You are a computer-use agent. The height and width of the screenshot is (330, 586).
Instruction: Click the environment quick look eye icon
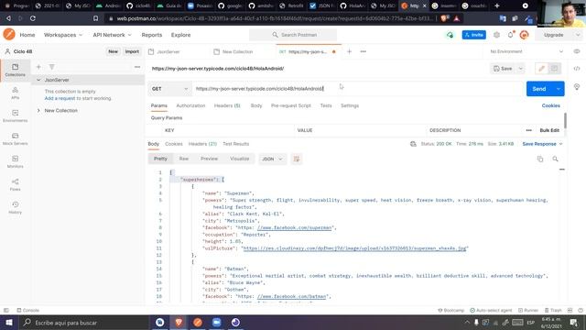577,51
